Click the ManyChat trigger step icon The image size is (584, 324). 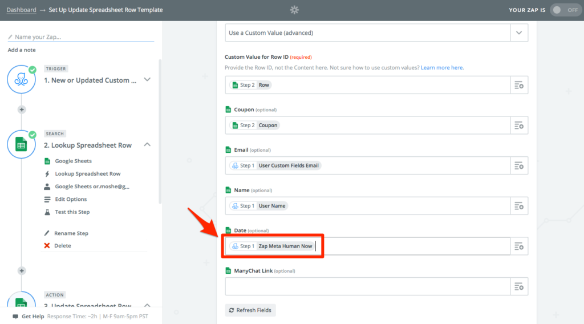pos(21,79)
